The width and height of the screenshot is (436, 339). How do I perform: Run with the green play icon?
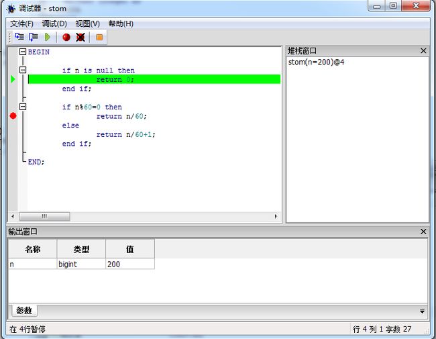pos(48,37)
